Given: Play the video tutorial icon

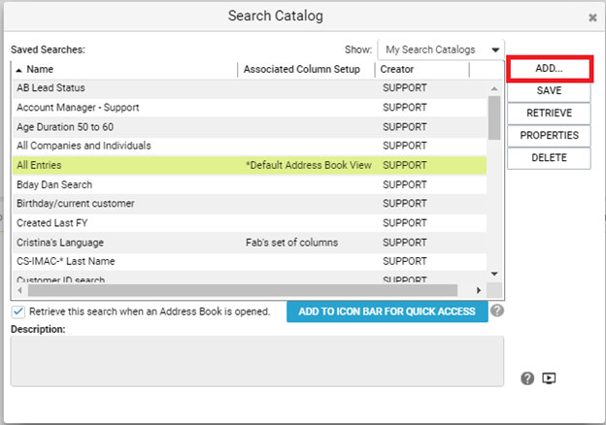Looking at the screenshot, I should tap(549, 378).
